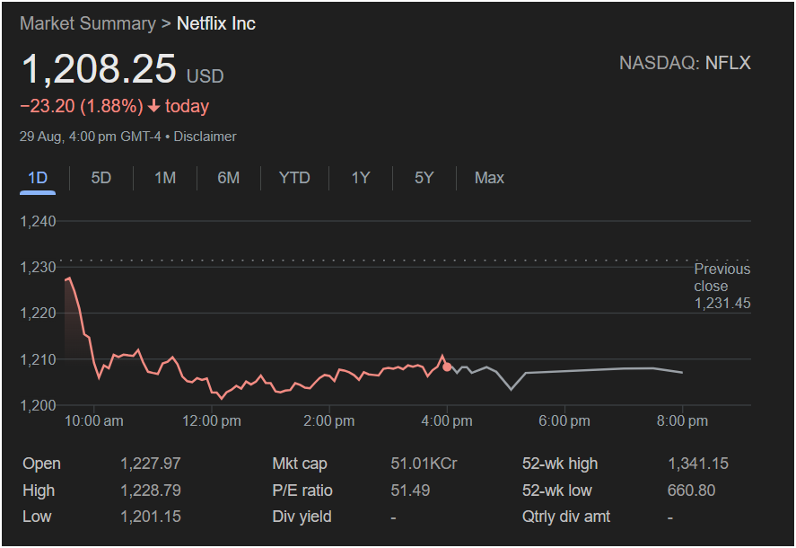Switch to the 1Y chart view

click(361, 178)
